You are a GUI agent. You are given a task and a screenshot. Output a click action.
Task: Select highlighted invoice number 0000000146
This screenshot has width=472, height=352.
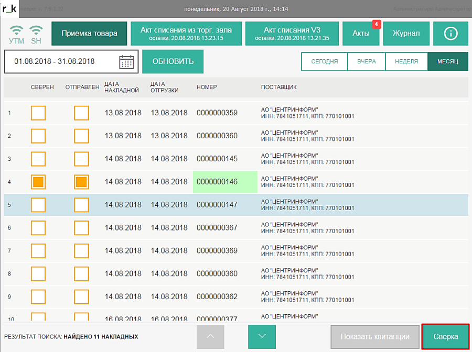[x=225, y=182]
